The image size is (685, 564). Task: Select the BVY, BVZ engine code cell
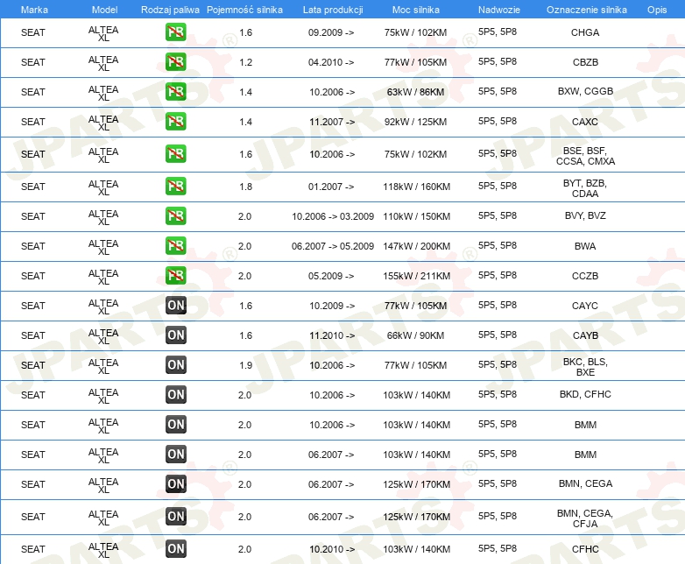585,215
